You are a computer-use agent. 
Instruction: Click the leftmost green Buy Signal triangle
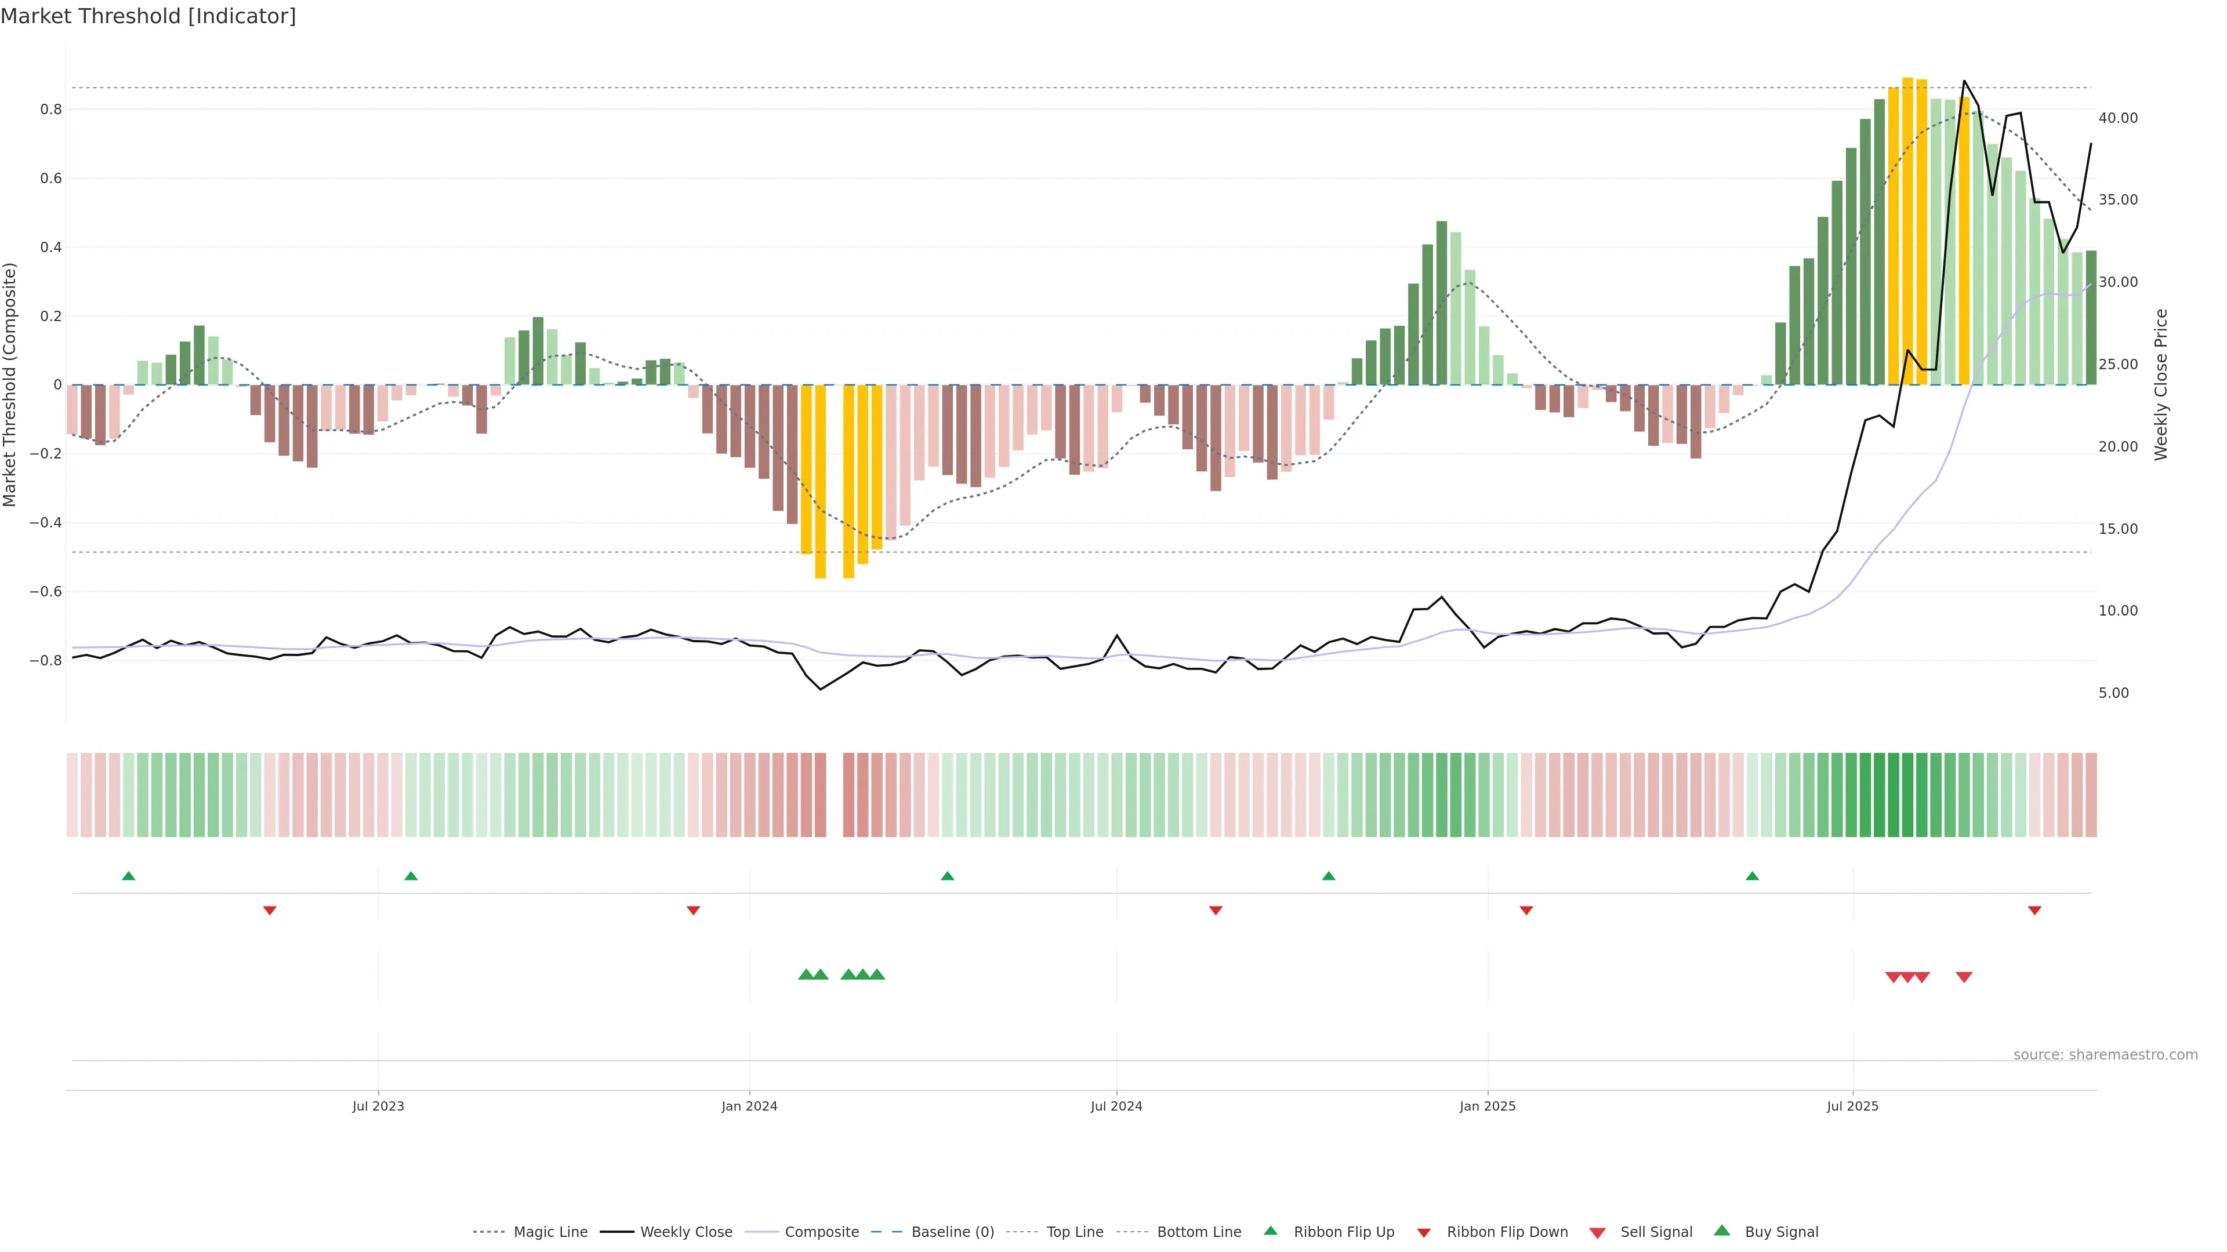(806, 974)
